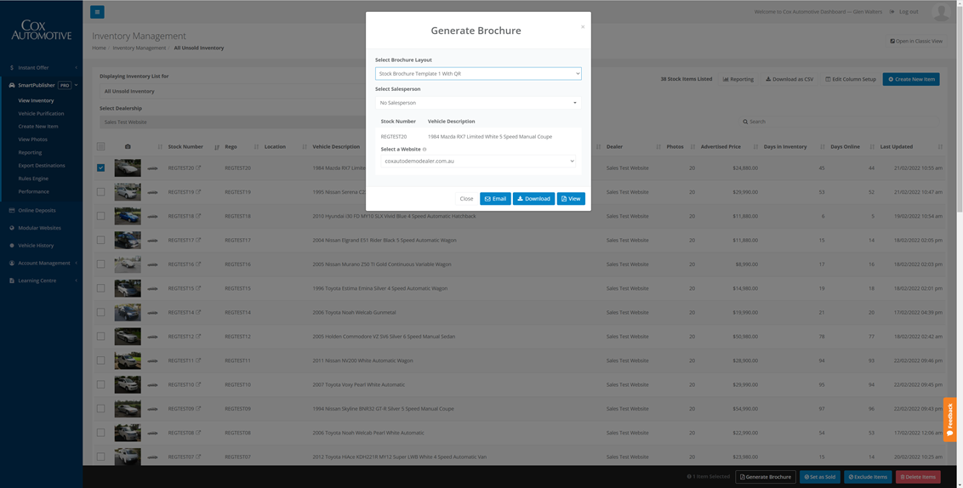Check the REGTEST14 row checkbox

[x=100, y=313]
